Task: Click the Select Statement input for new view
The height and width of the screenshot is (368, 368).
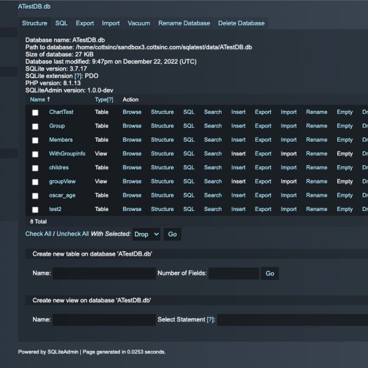Action: pos(293,320)
